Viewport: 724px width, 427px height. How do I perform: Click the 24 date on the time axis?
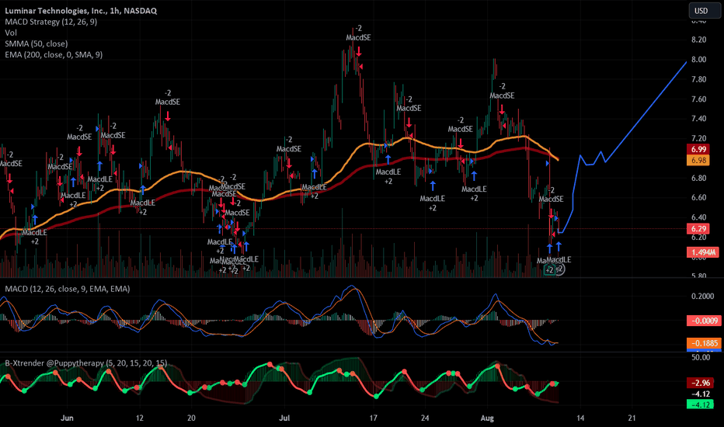[425, 418]
